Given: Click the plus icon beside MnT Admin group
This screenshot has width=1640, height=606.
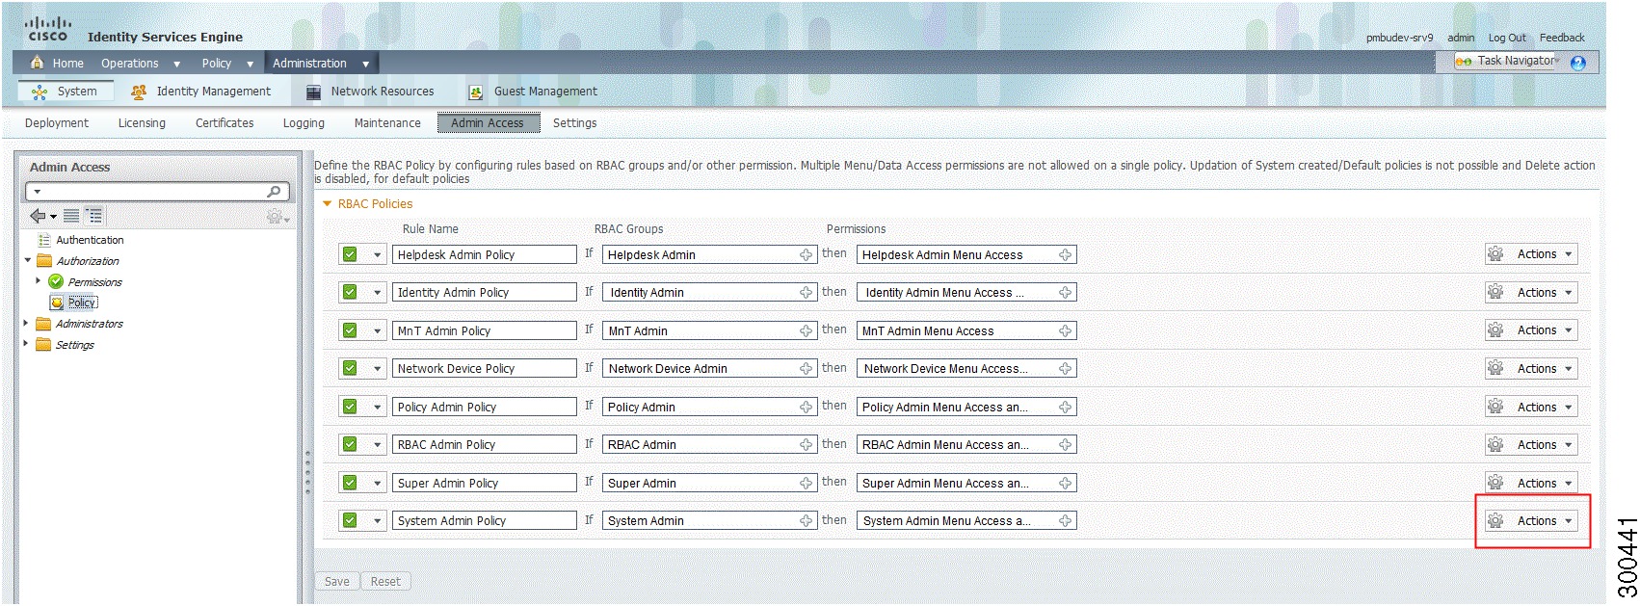Looking at the screenshot, I should pyautogui.click(x=807, y=331).
